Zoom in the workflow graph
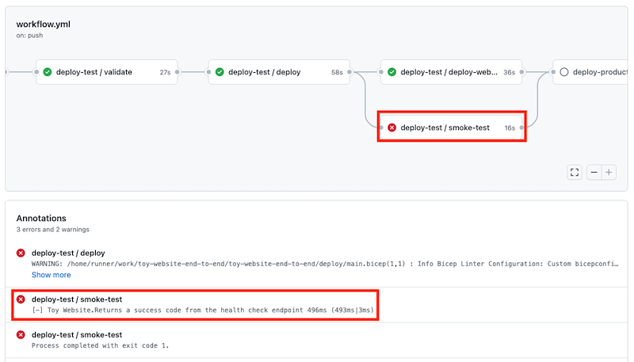 point(609,173)
